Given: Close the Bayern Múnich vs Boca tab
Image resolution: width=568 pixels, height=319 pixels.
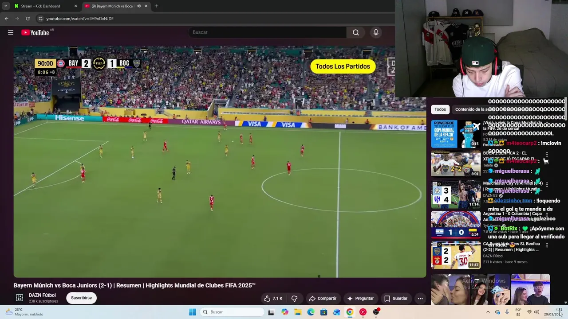Looking at the screenshot, I should pos(146,6).
